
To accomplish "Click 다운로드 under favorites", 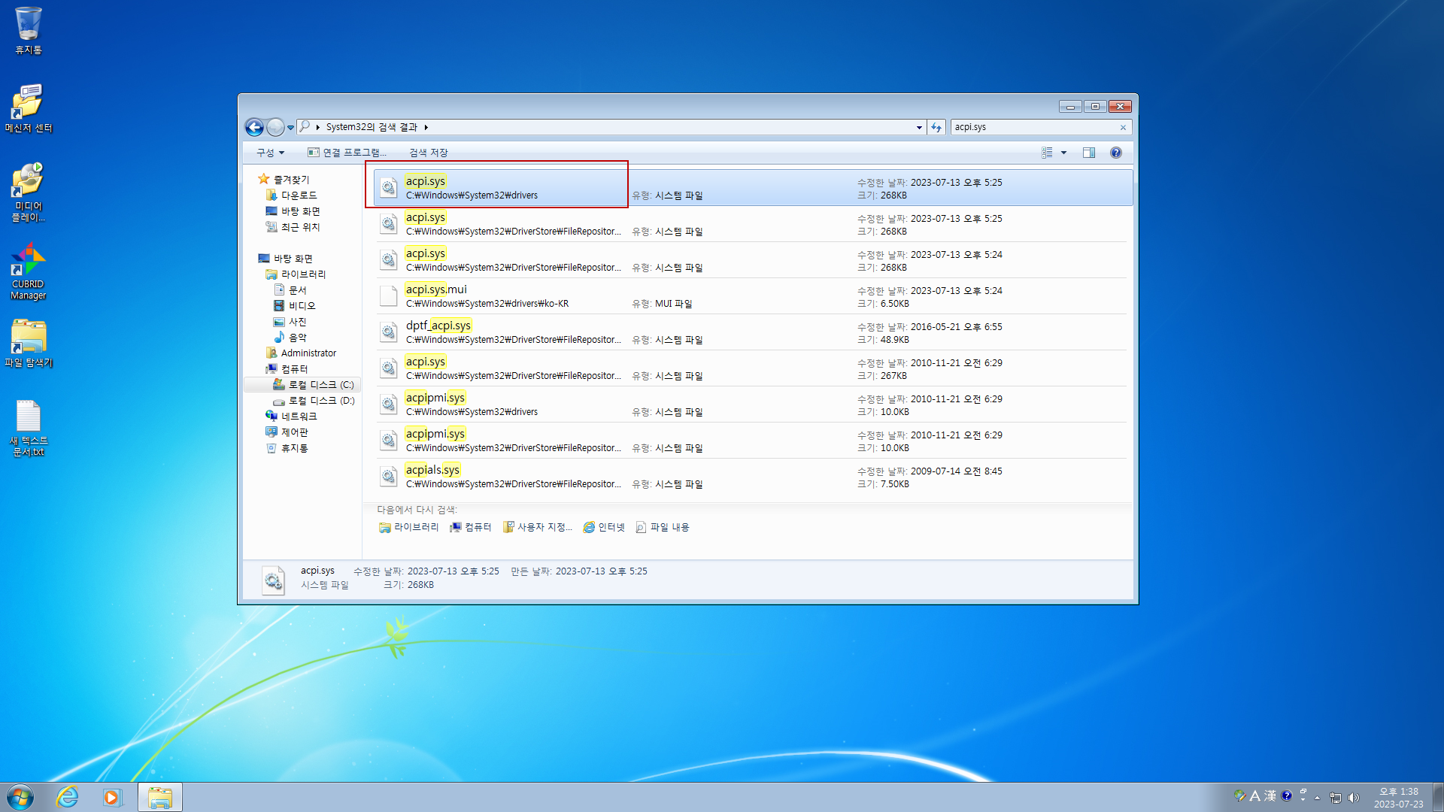I will click(x=299, y=195).
